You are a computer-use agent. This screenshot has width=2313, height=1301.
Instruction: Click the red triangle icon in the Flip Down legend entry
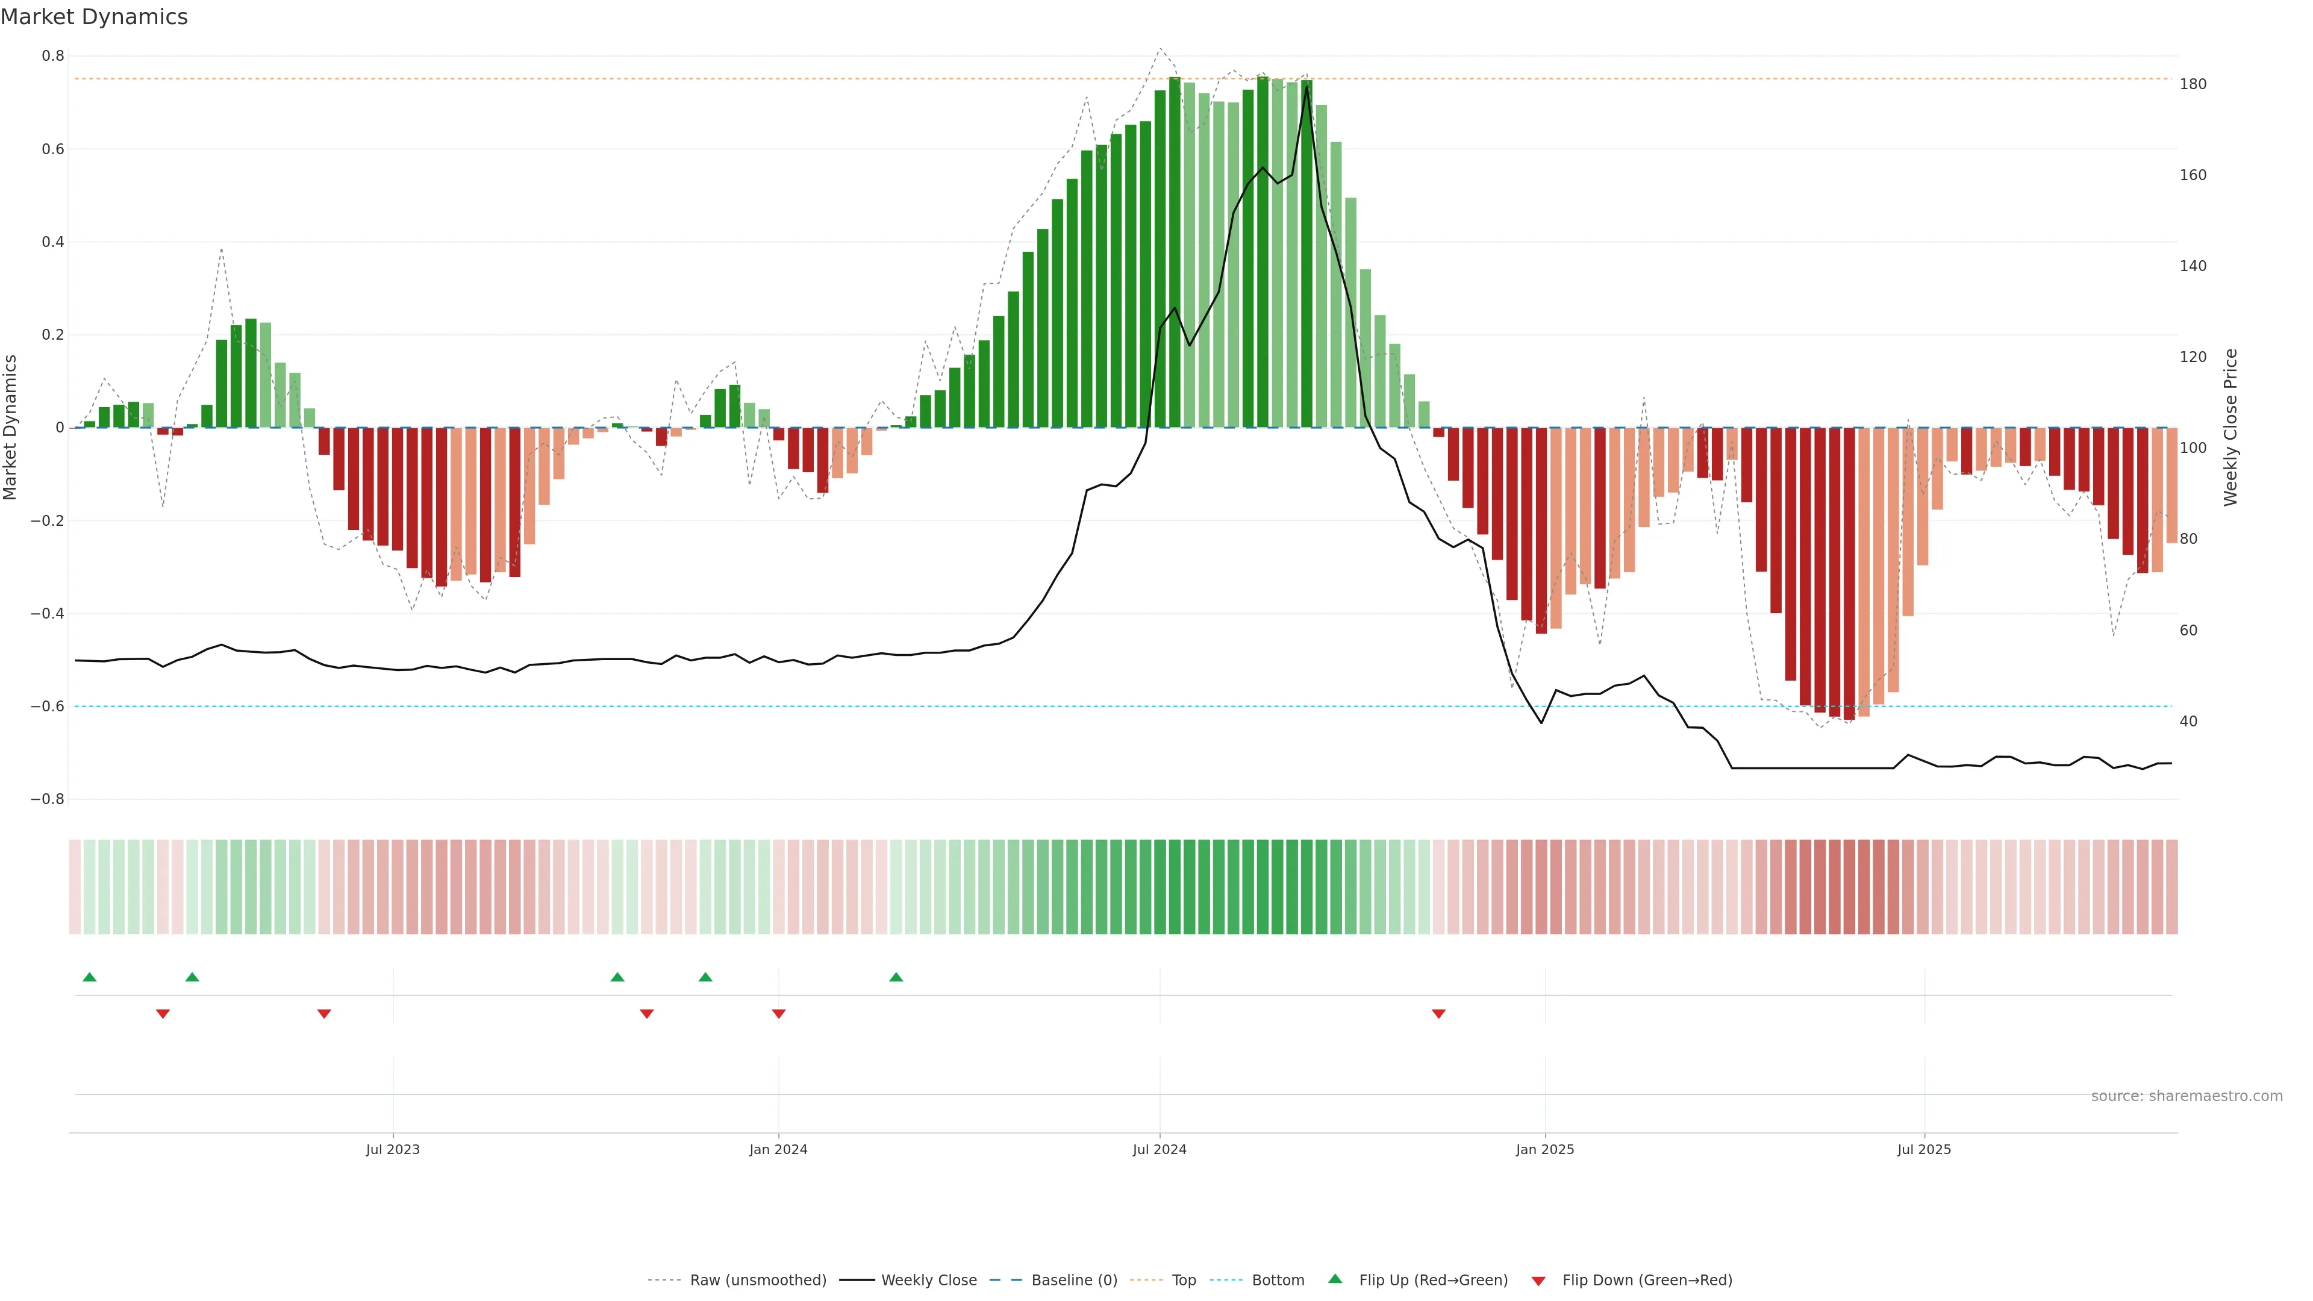tap(1538, 1281)
